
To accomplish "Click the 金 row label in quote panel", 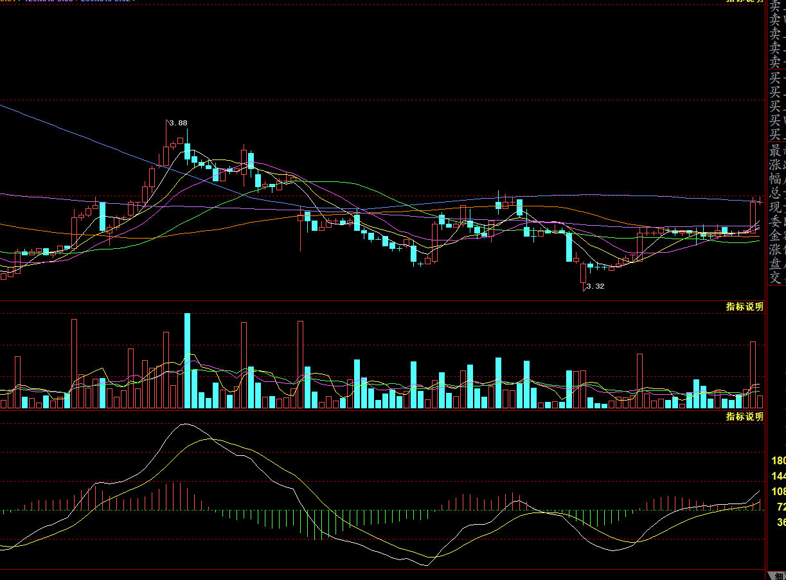I will pyautogui.click(x=776, y=235).
